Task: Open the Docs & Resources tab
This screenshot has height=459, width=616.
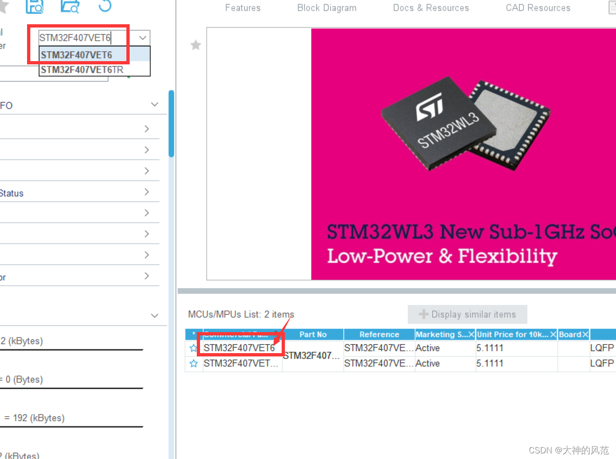Action: coord(431,8)
